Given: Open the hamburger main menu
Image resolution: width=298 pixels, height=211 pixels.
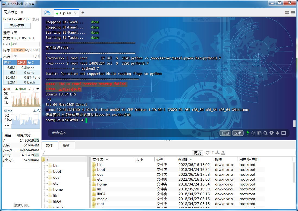Looking at the screenshot, I should click(293, 13).
